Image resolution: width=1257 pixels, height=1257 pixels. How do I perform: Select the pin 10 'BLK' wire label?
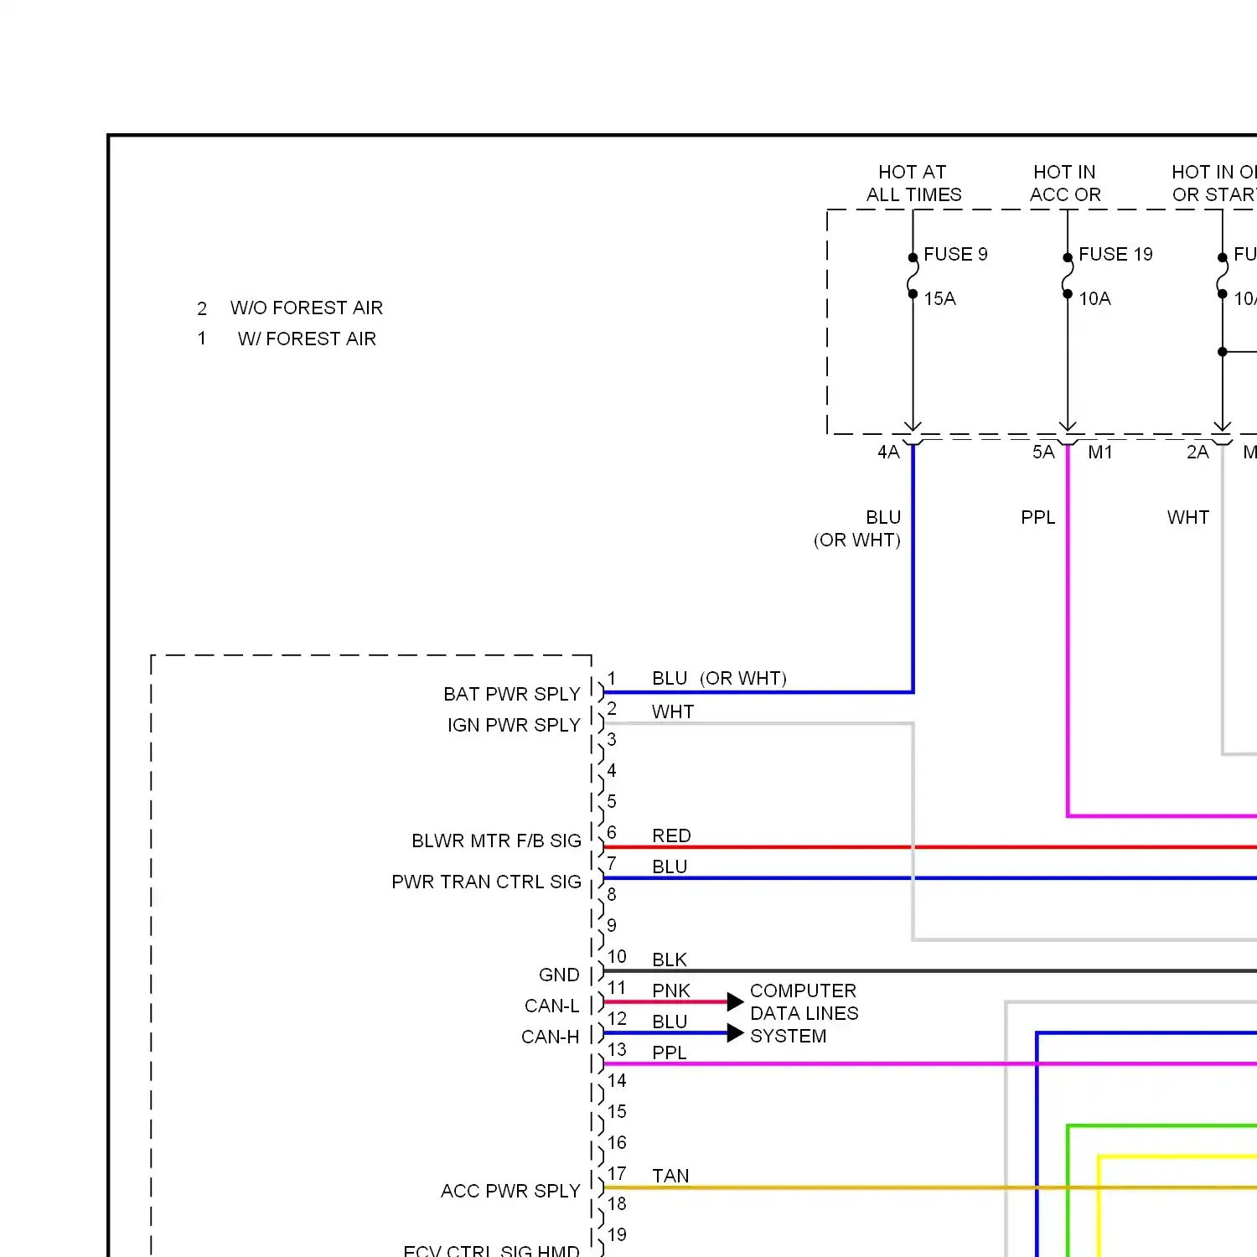pos(670,960)
